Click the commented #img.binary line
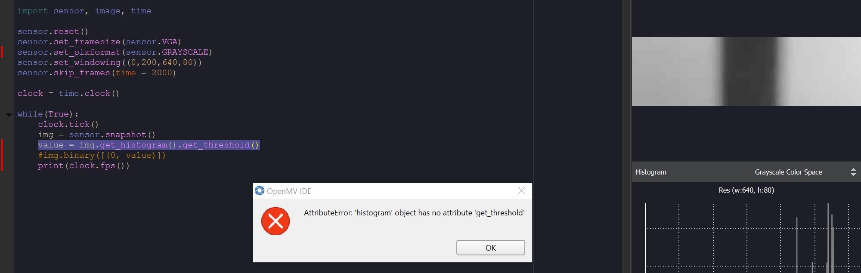 click(102, 155)
